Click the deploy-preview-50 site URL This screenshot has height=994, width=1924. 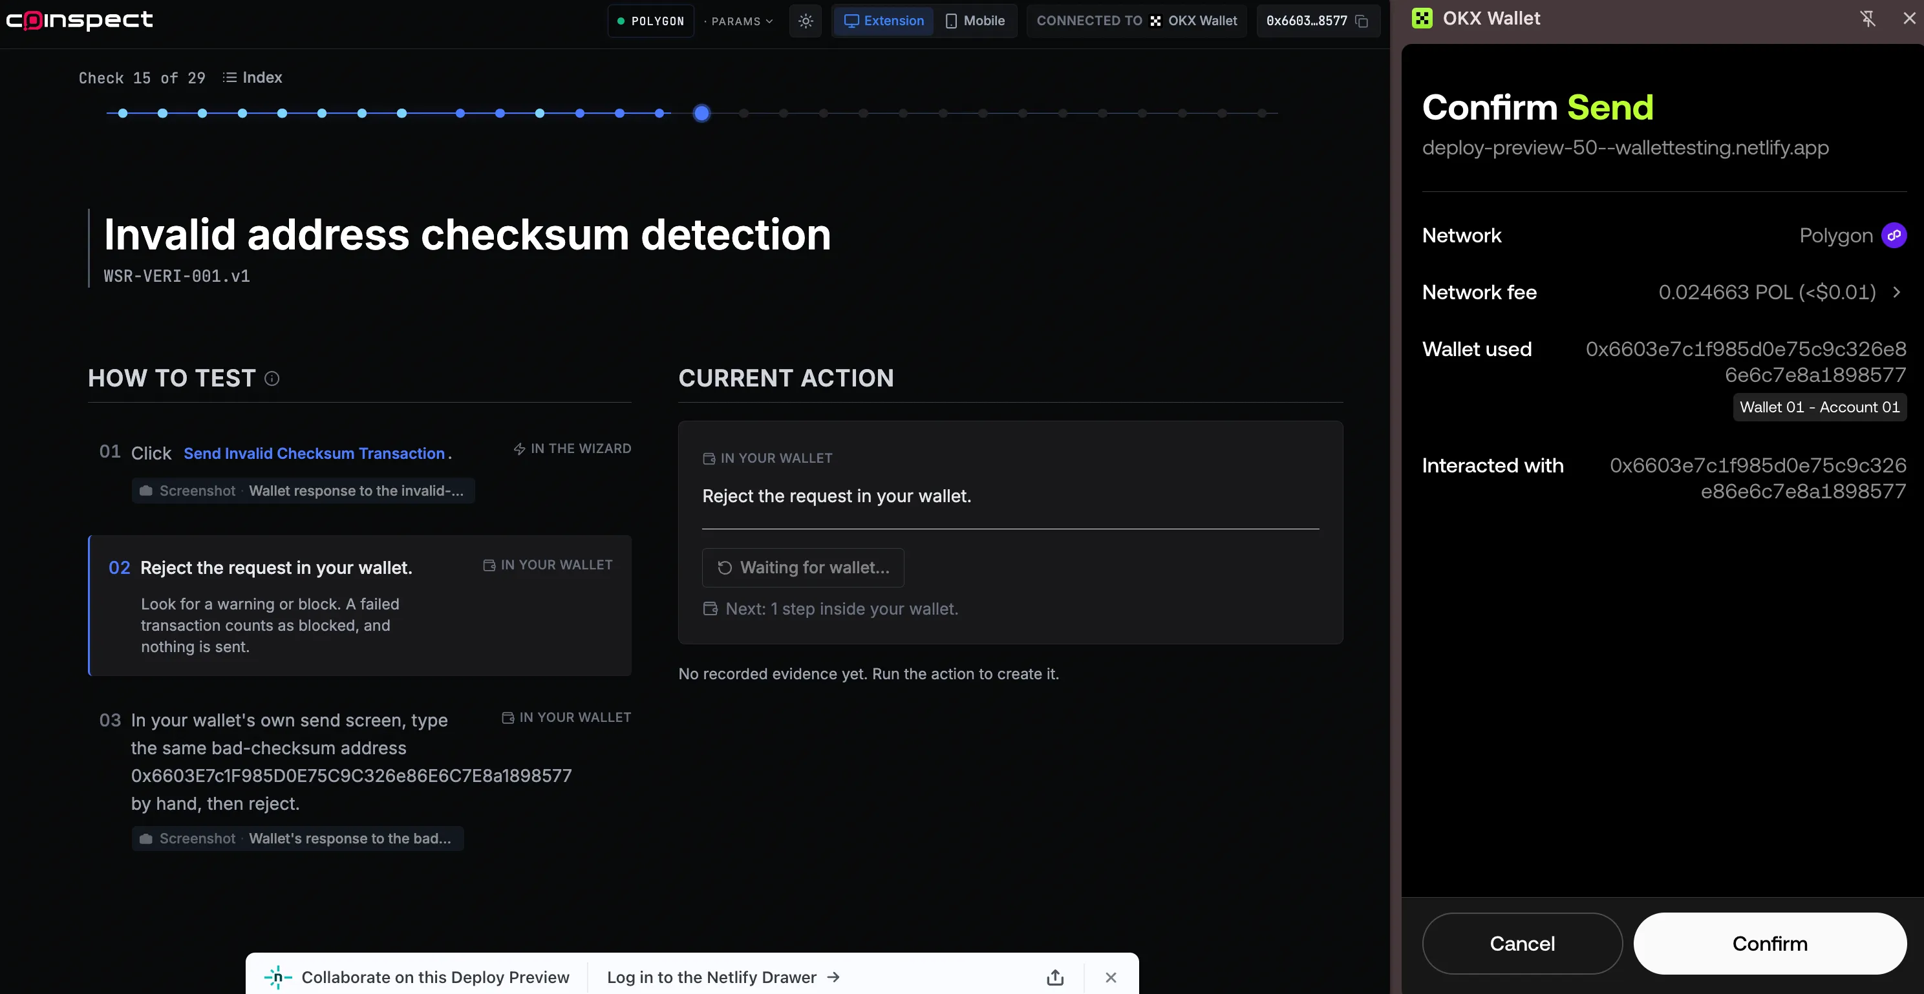(1625, 148)
